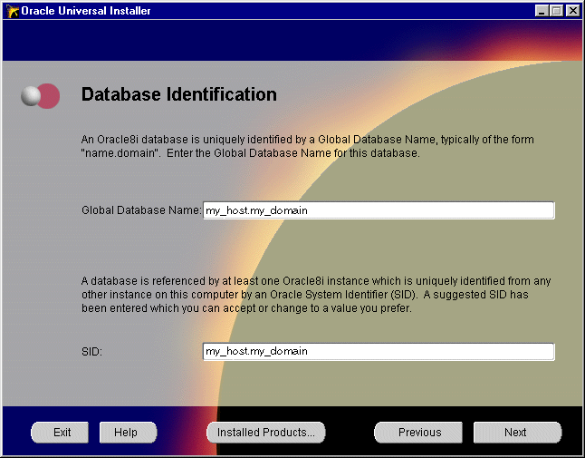
Task: Click the SID: label
Action: (x=91, y=352)
